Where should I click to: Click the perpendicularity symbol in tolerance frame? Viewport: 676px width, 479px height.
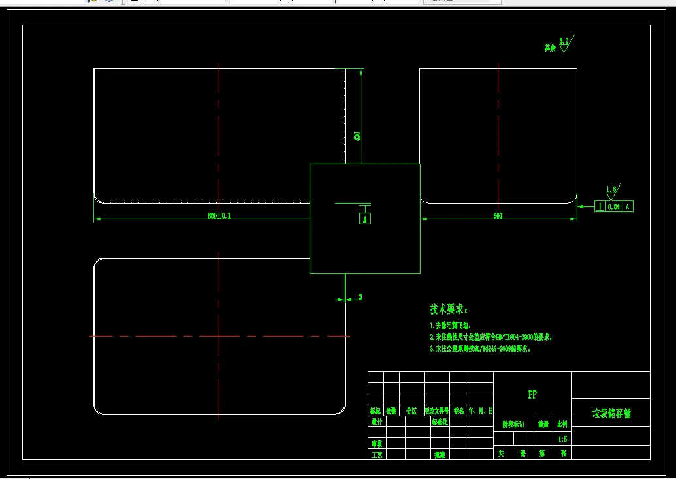pyautogui.click(x=600, y=207)
